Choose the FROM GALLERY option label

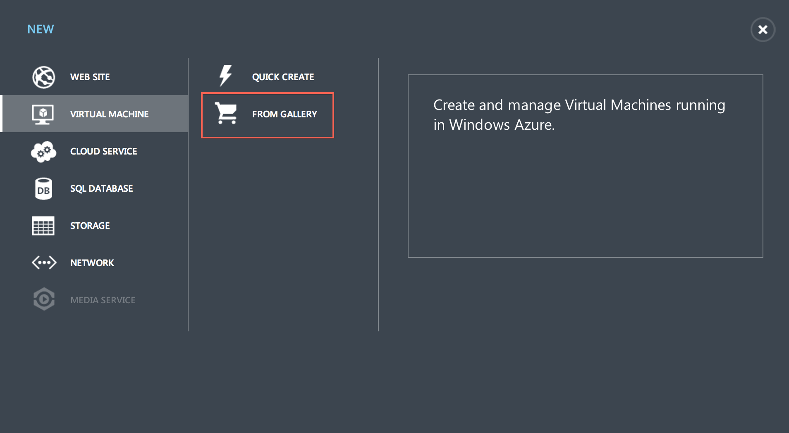tap(285, 114)
